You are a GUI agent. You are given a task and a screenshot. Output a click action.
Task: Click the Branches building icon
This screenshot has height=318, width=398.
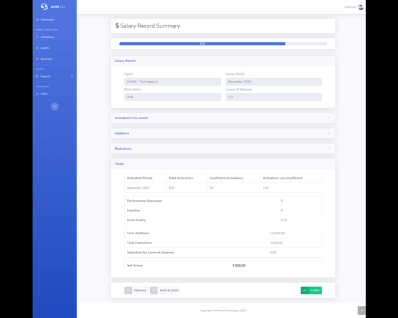[37, 59]
